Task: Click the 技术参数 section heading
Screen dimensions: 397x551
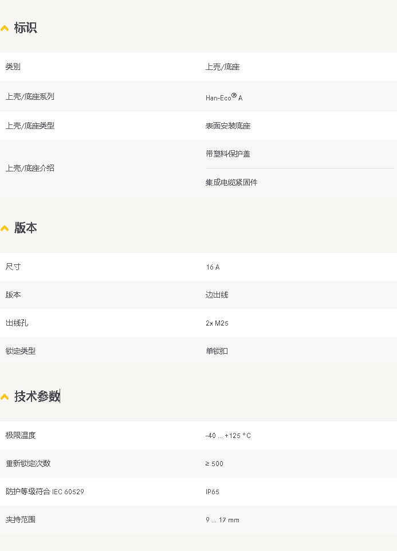Action: tap(37, 396)
